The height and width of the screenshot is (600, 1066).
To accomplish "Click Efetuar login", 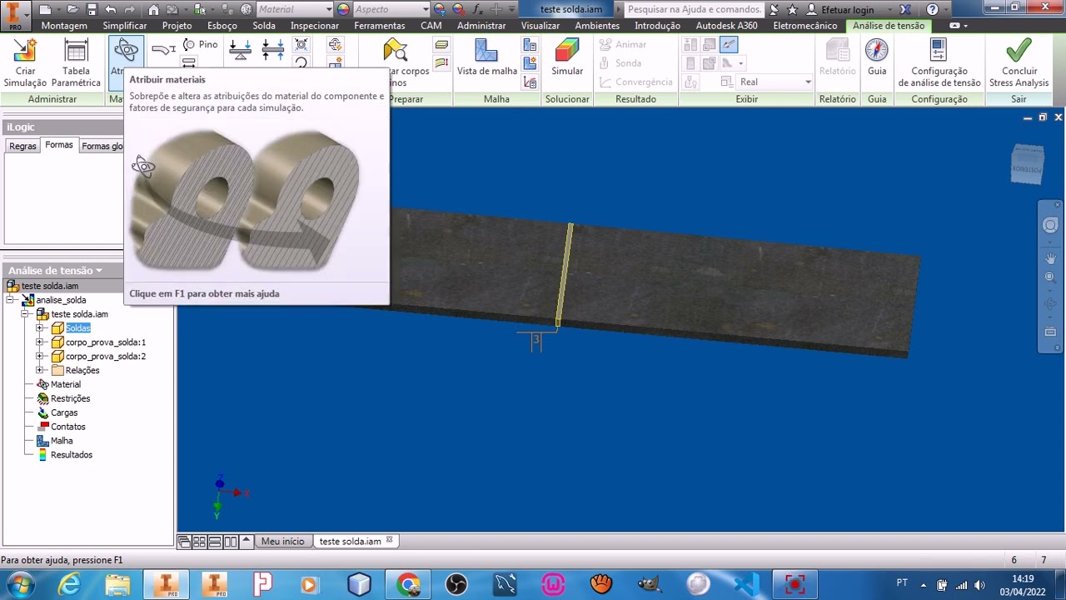I will (848, 10).
